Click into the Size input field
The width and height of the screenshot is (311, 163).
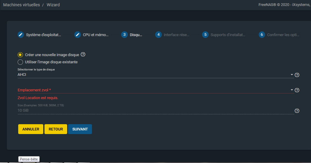click(x=155, y=110)
